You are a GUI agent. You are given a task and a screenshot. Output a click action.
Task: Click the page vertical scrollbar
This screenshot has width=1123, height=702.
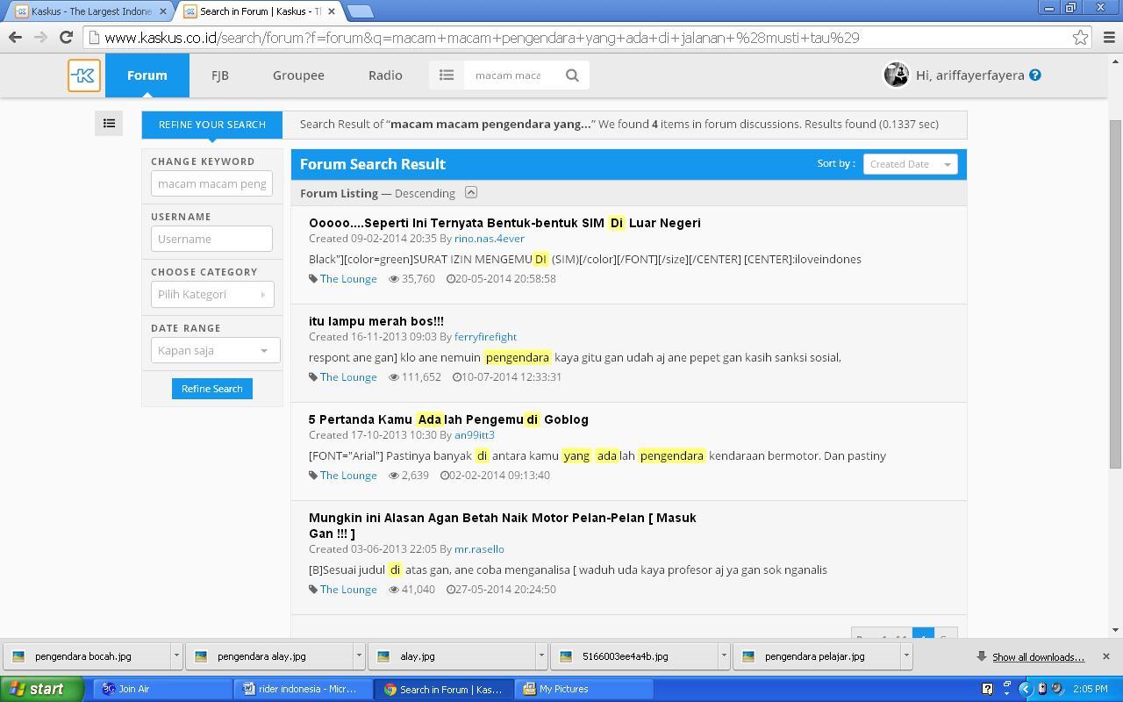pos(1116,295)
